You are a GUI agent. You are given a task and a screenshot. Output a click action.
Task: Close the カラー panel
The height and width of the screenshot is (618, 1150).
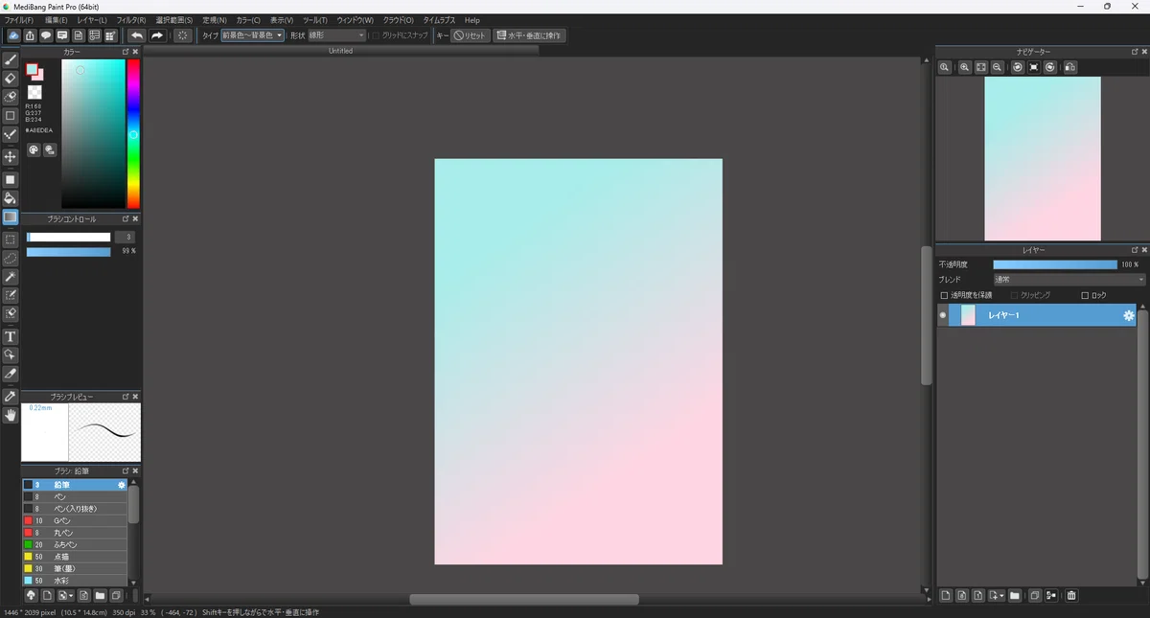point(135,52)
